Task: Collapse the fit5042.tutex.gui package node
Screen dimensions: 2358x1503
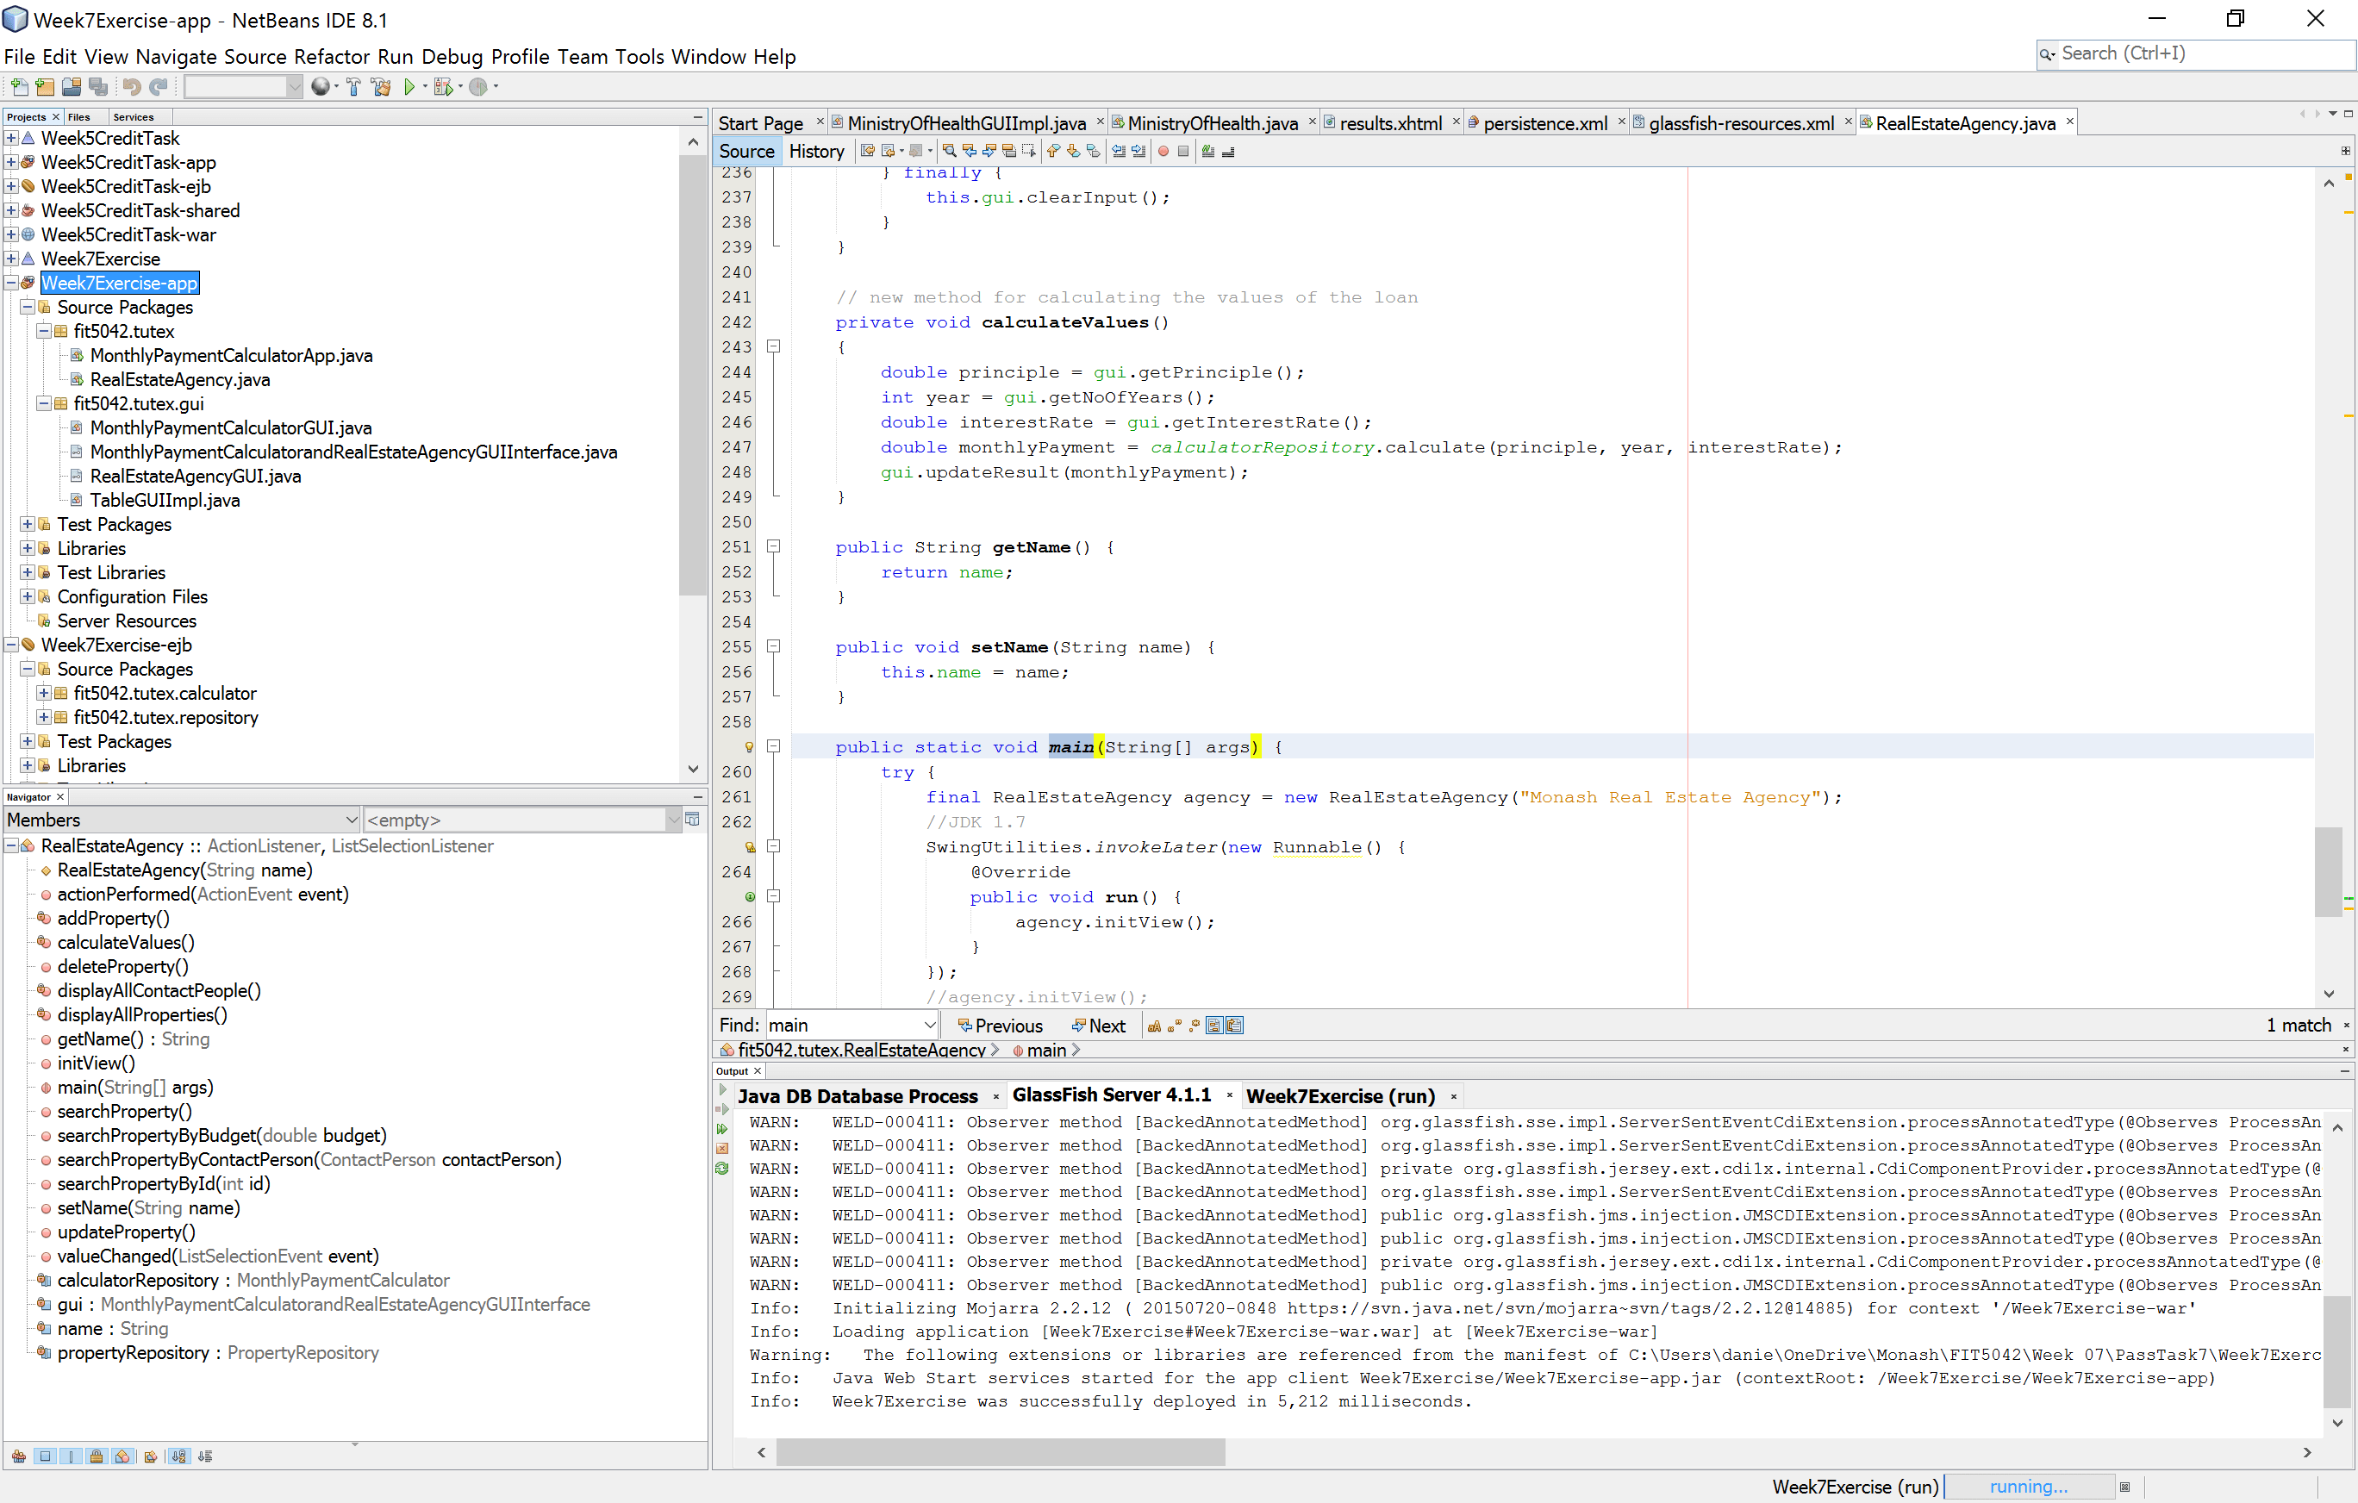Action: click(44, 403)
